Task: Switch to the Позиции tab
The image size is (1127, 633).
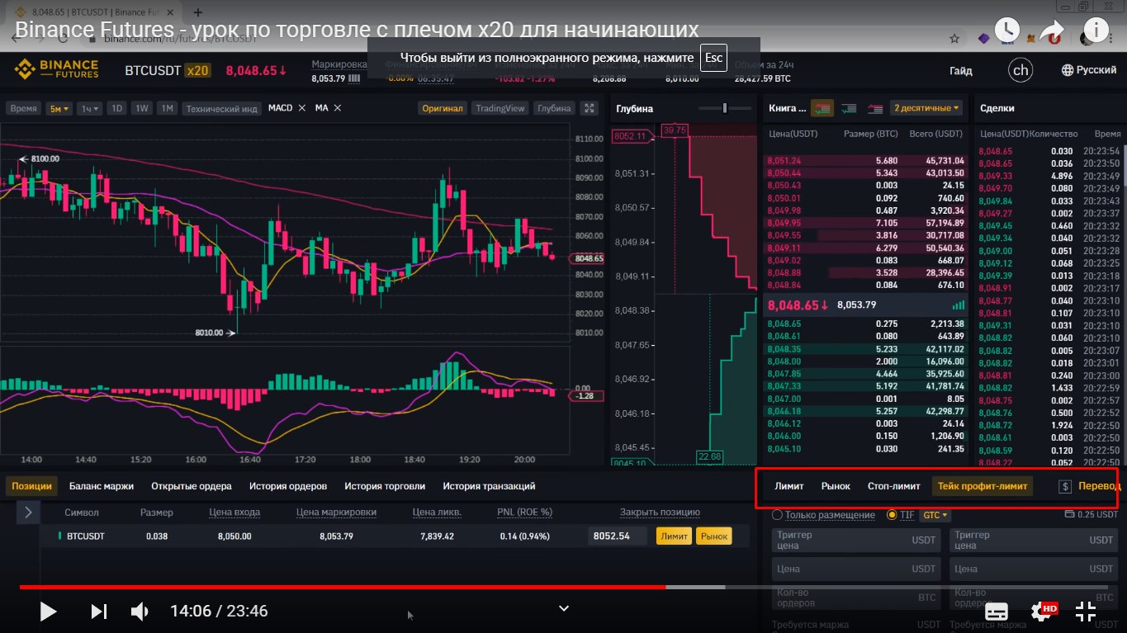Action: (x=32, y=486)
